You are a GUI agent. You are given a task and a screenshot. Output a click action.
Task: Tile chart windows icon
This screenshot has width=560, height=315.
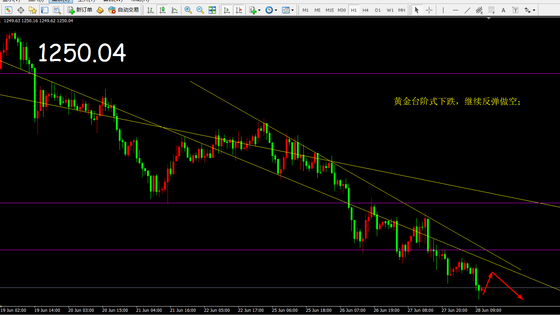click(212, 10)
